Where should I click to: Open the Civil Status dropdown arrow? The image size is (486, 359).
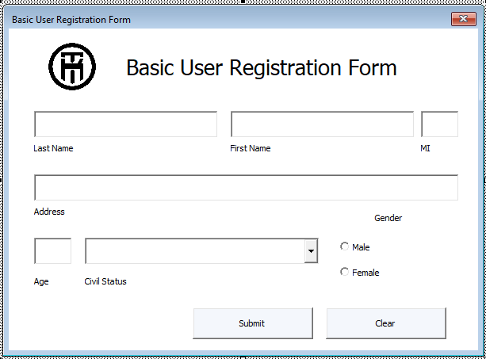pos(311,251)
